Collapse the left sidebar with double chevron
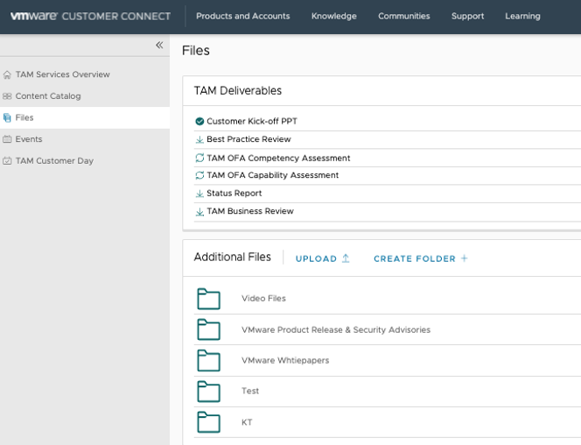Screen dimensions: 581x445 159,45
